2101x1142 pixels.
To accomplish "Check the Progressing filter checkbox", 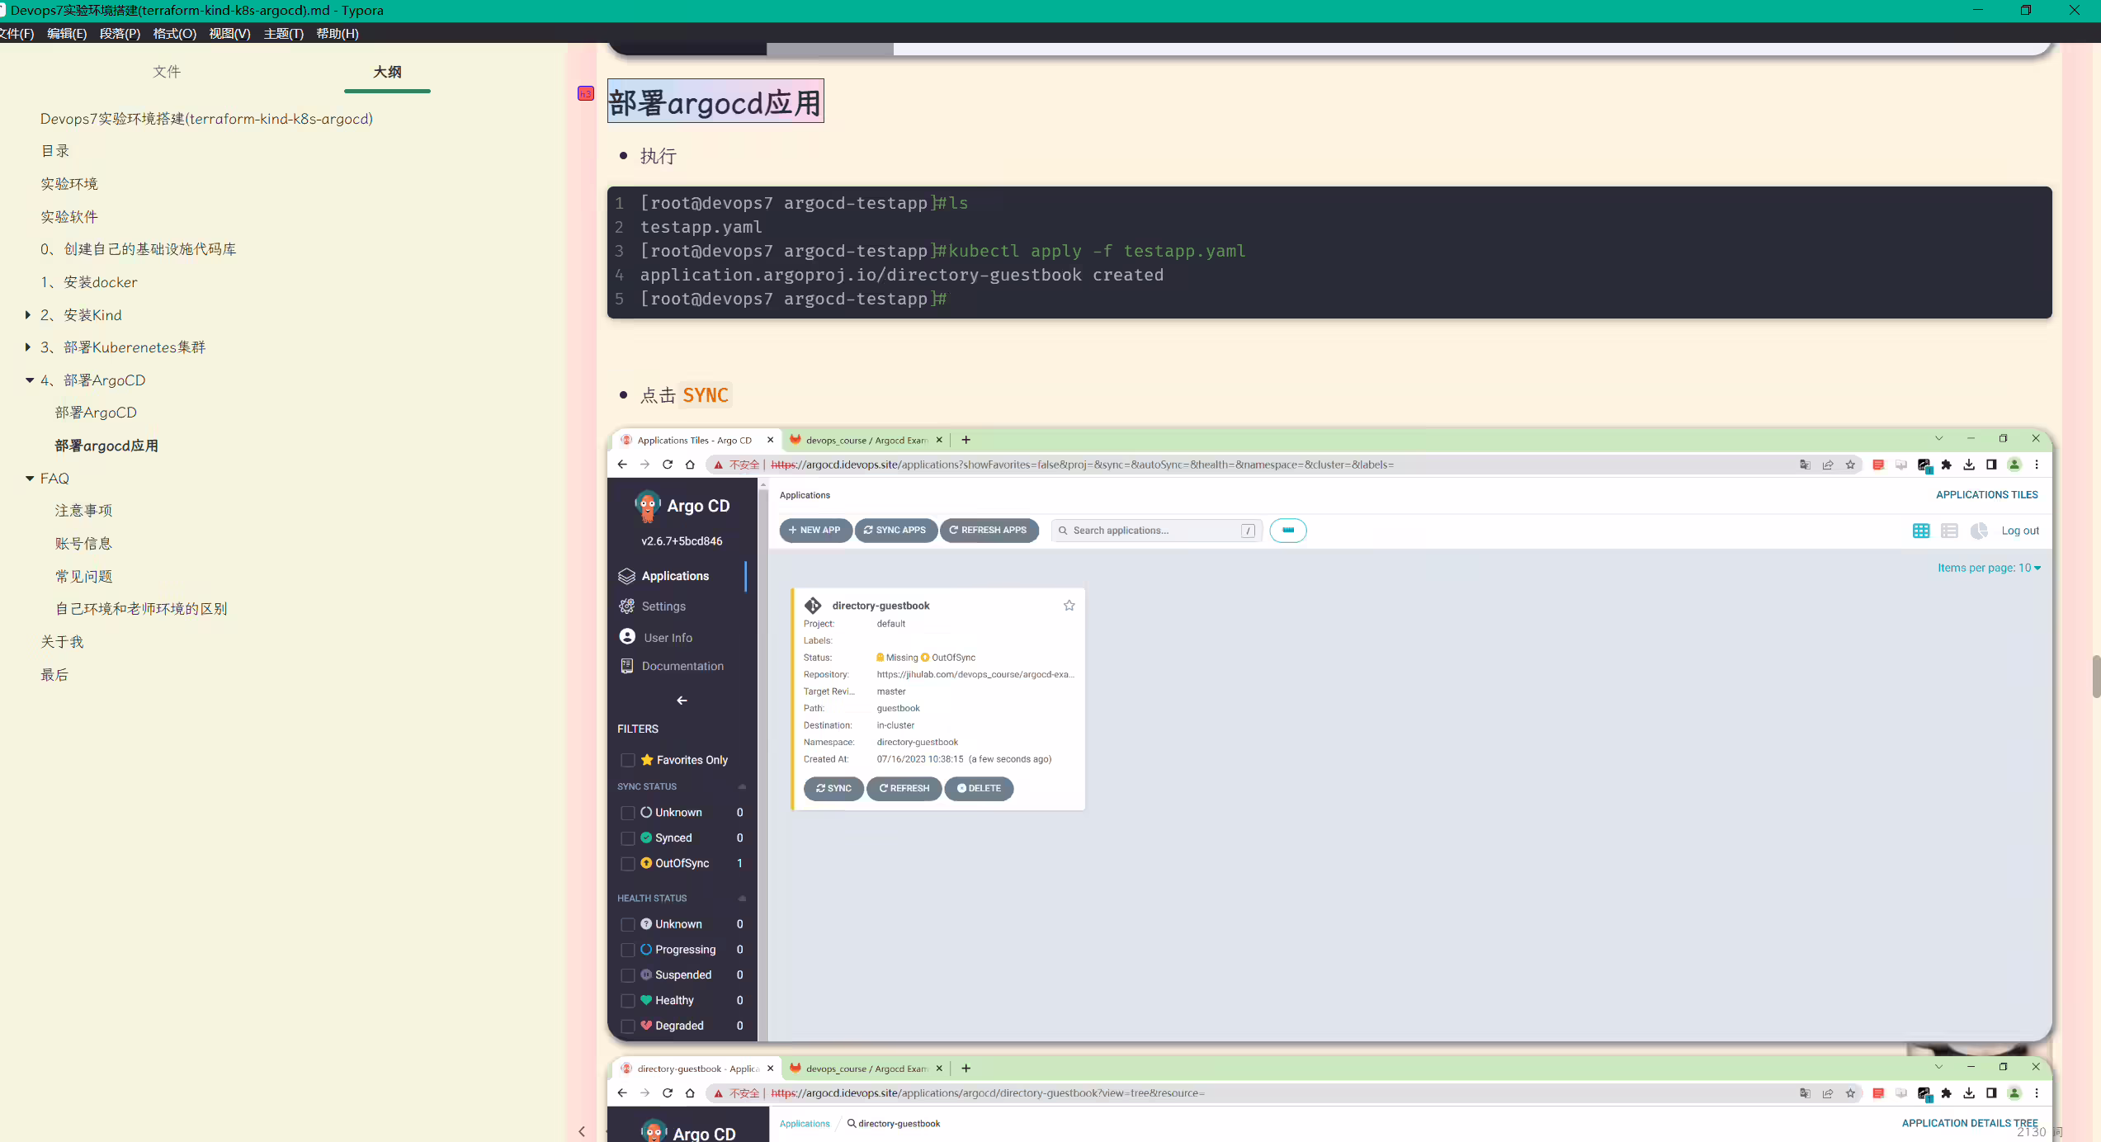I will coord(628,951).
